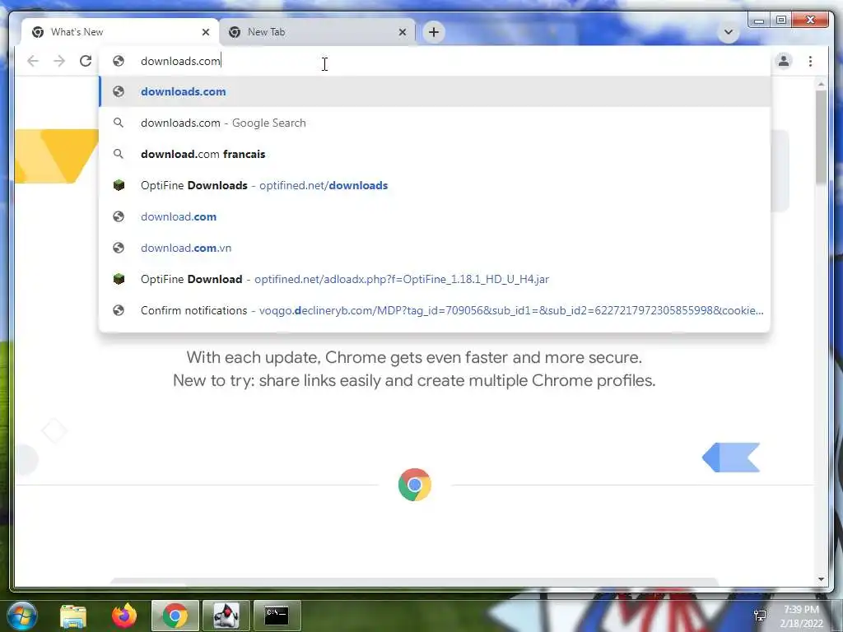Screen dimensions: 843x632
Task: Click globe icon beside download.com.vn
Action: (x=119, y=248)
